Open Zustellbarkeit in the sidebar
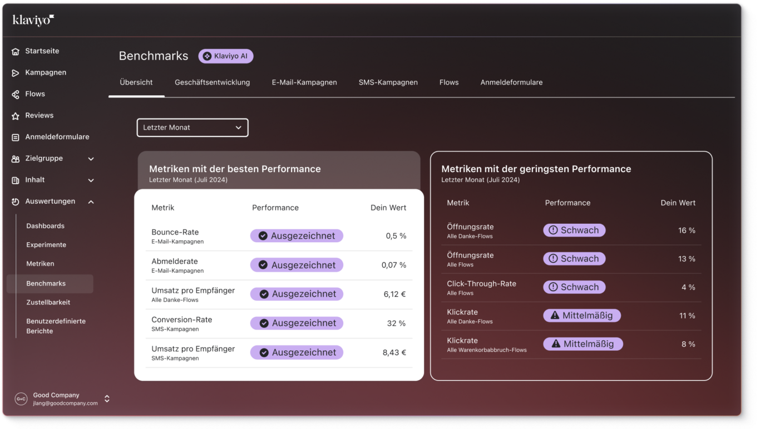Image resolution: width=760 pixels, height=432 pixels. coord(48,302)
